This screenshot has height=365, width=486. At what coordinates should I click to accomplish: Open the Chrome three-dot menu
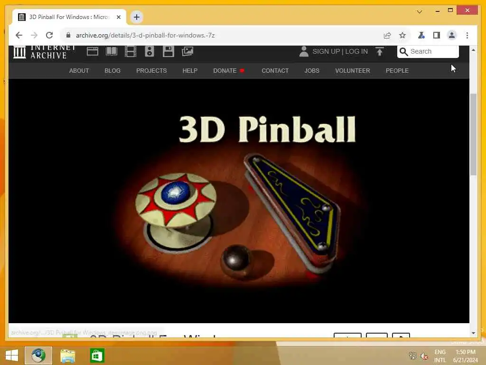click(x=467, y=35)
